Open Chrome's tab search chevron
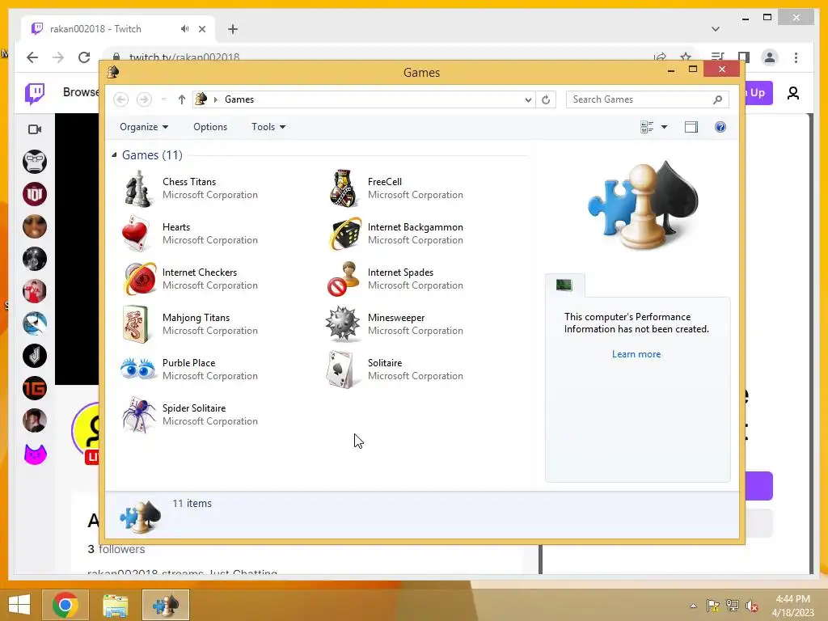The image size is (828, 621). click(x=716, y=29)
